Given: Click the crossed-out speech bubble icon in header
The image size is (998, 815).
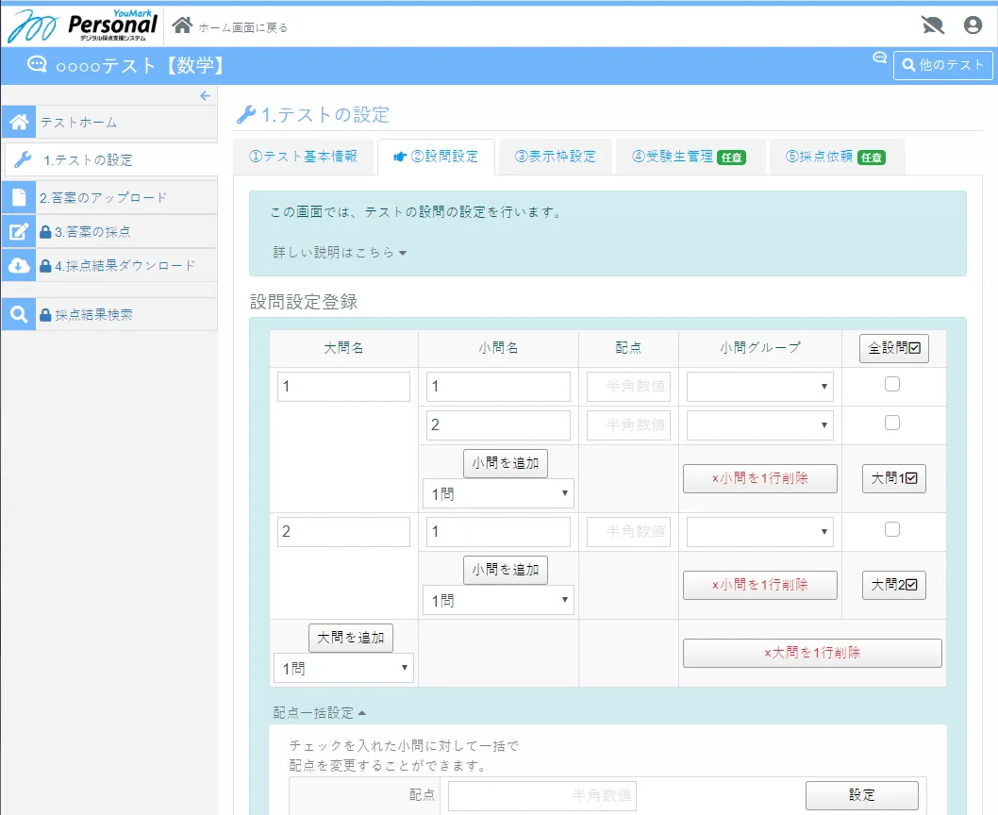Looking at the screenshot, I should coord(931,25).
